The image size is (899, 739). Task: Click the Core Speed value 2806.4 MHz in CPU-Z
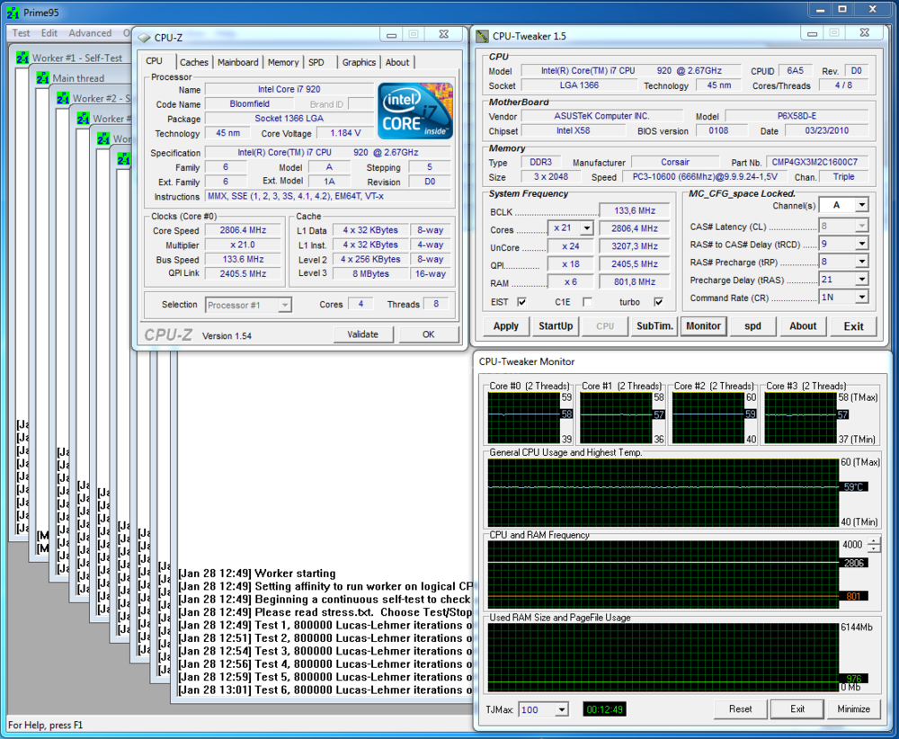[243, 230]
